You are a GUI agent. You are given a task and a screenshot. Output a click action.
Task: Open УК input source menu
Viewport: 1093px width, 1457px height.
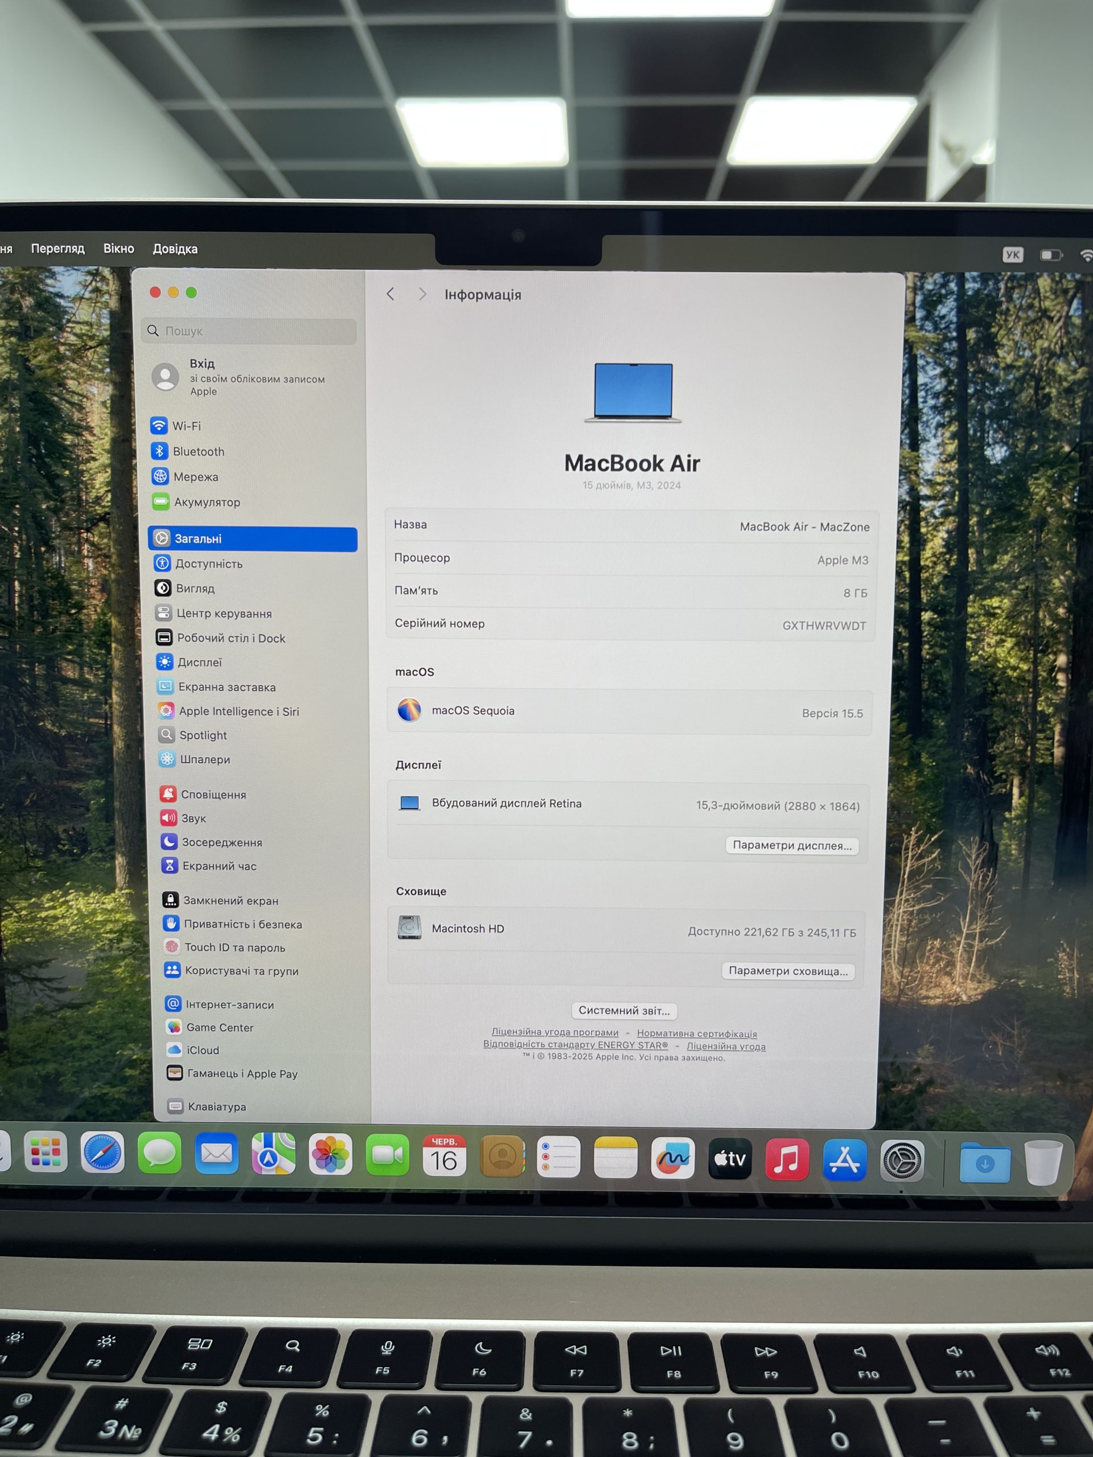[1013, 254]
